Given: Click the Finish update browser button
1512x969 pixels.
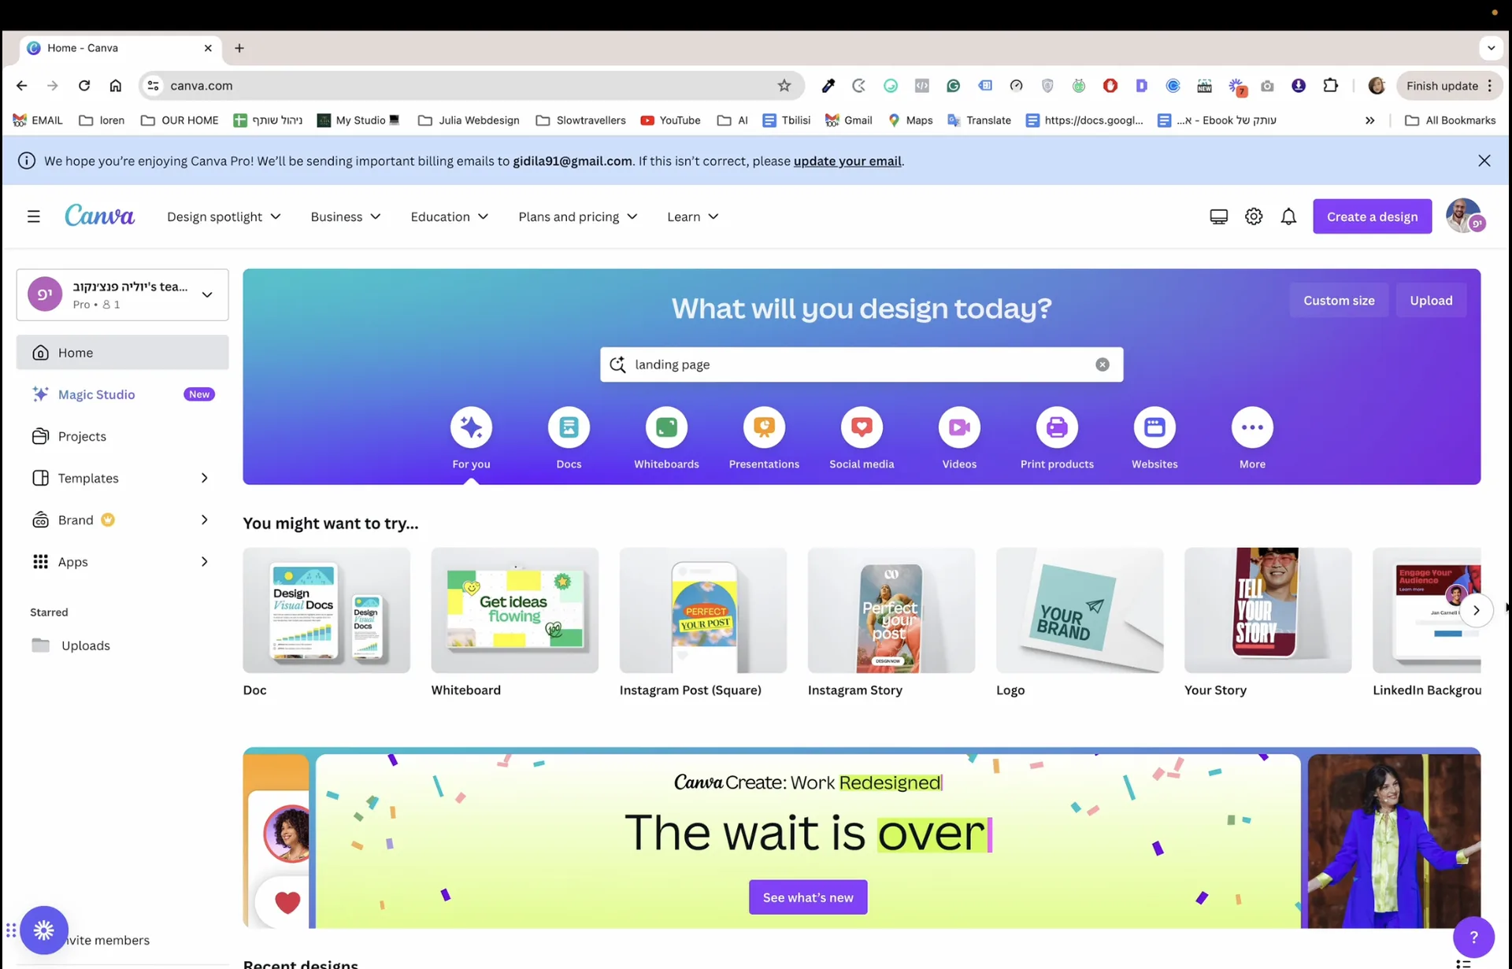Looking at the screenshot, I should click(x=1449, y=86).
